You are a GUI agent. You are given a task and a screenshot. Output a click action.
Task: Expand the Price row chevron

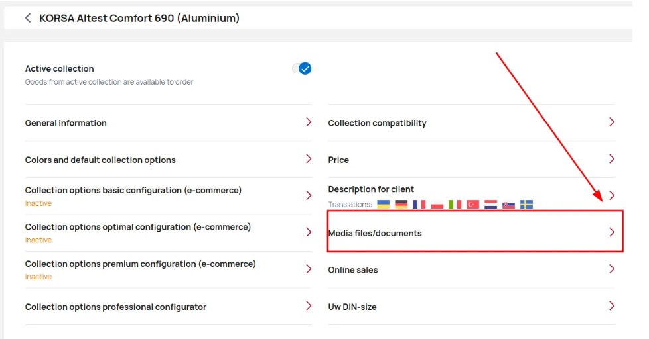point(612,159)
